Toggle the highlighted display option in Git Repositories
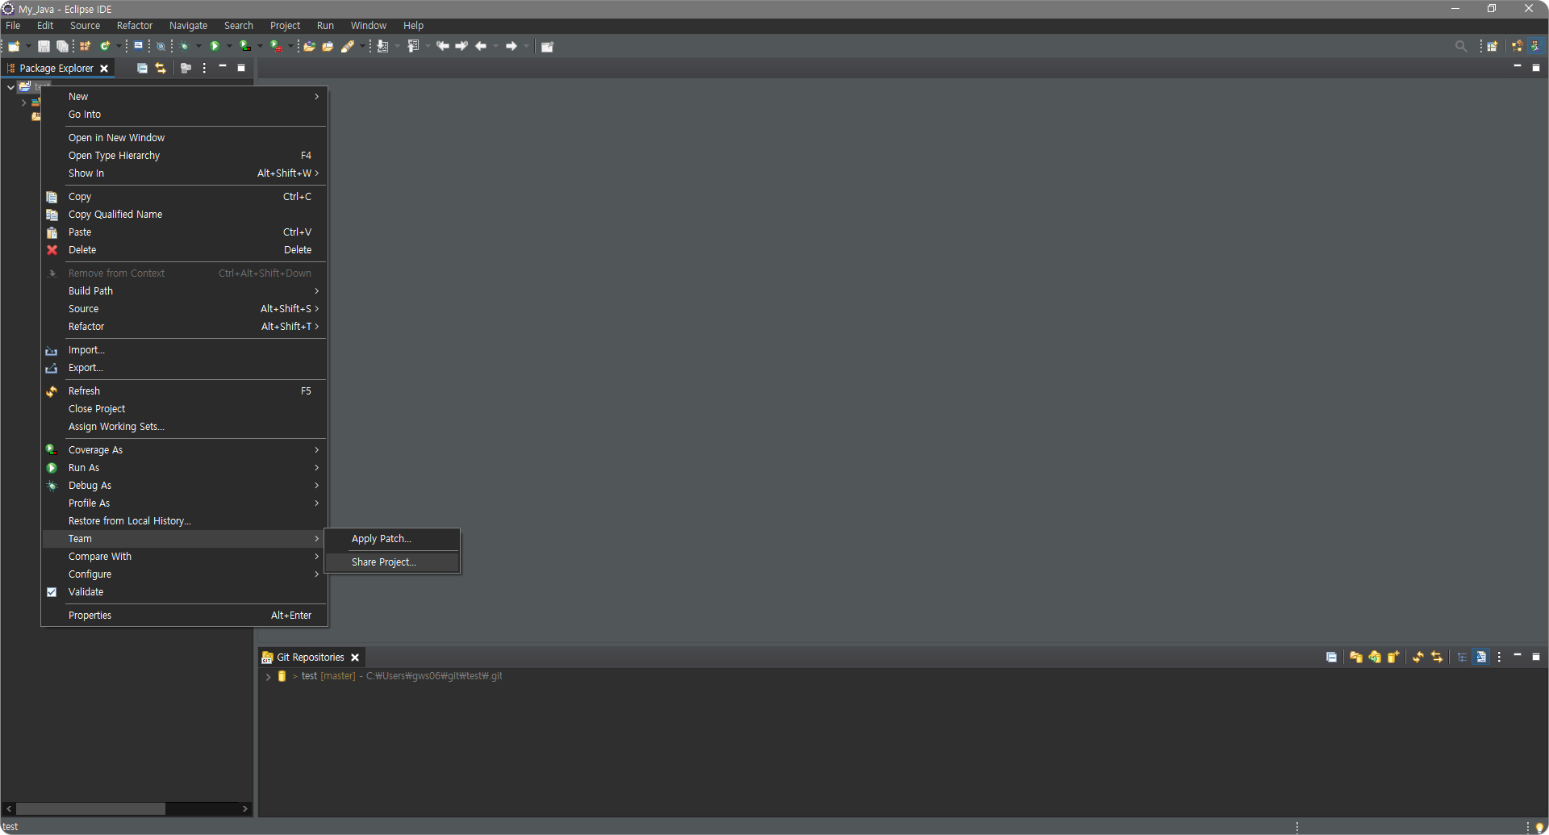 pos(1480,658)
